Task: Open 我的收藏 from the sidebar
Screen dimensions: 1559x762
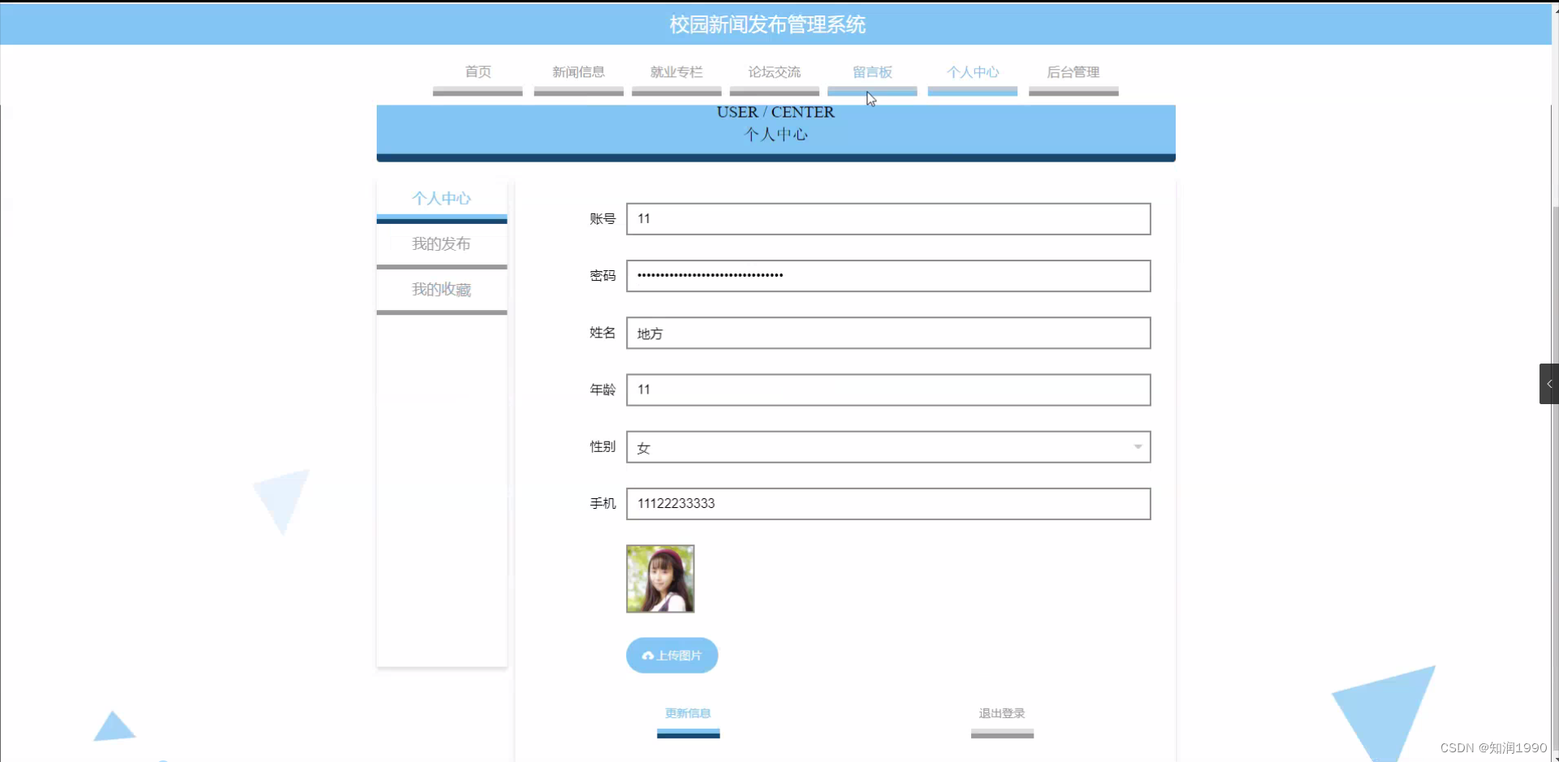Action: pyautogui.click(x=442, y=289)
